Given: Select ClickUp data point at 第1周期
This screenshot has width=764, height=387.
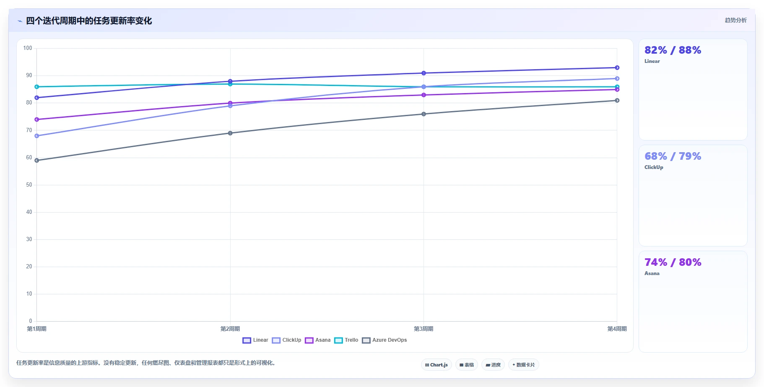Looking at the screenshot, I should pyautogui.click(x=37, y=136).
